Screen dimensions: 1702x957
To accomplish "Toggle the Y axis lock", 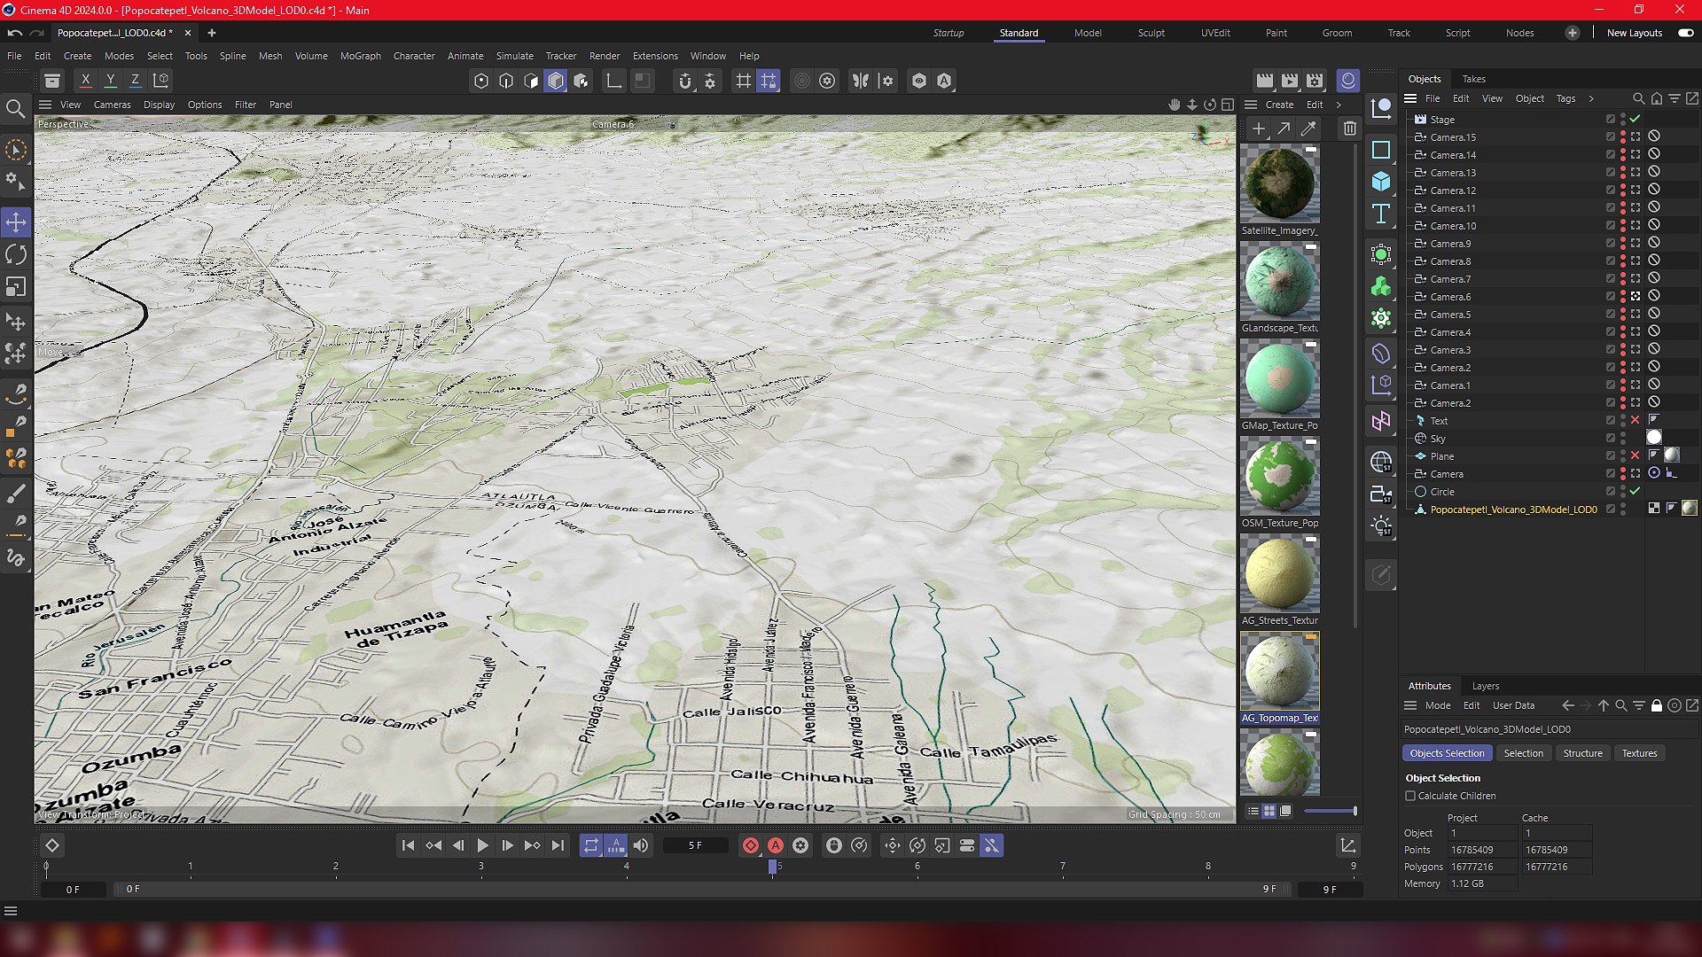I will point(110,81).
